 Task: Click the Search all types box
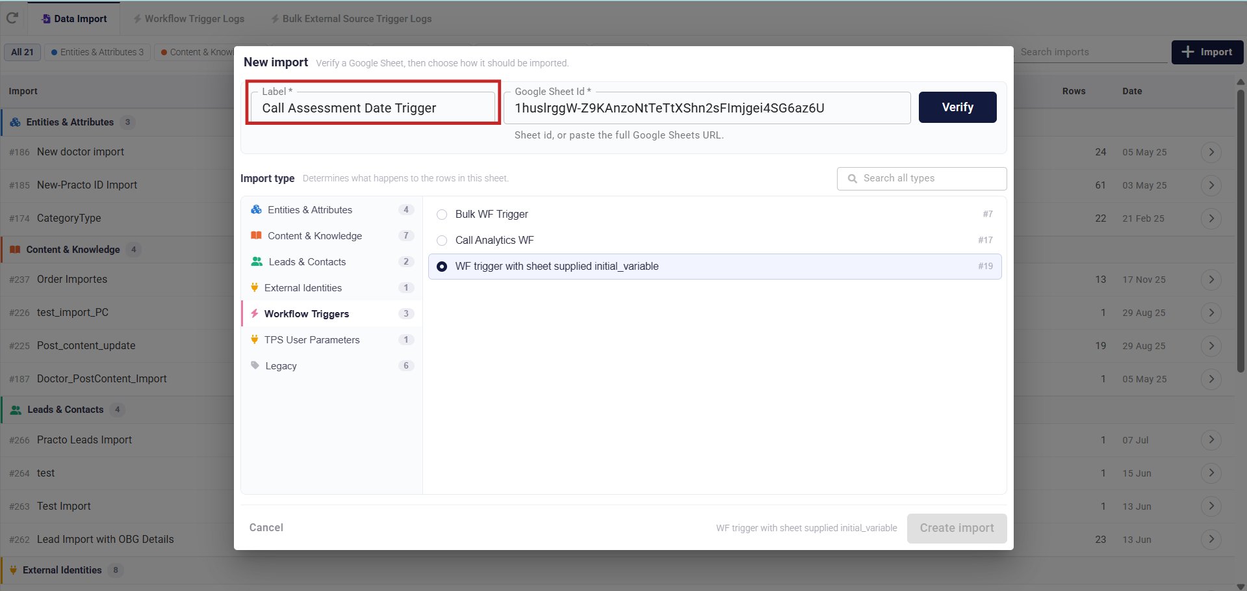921,178
